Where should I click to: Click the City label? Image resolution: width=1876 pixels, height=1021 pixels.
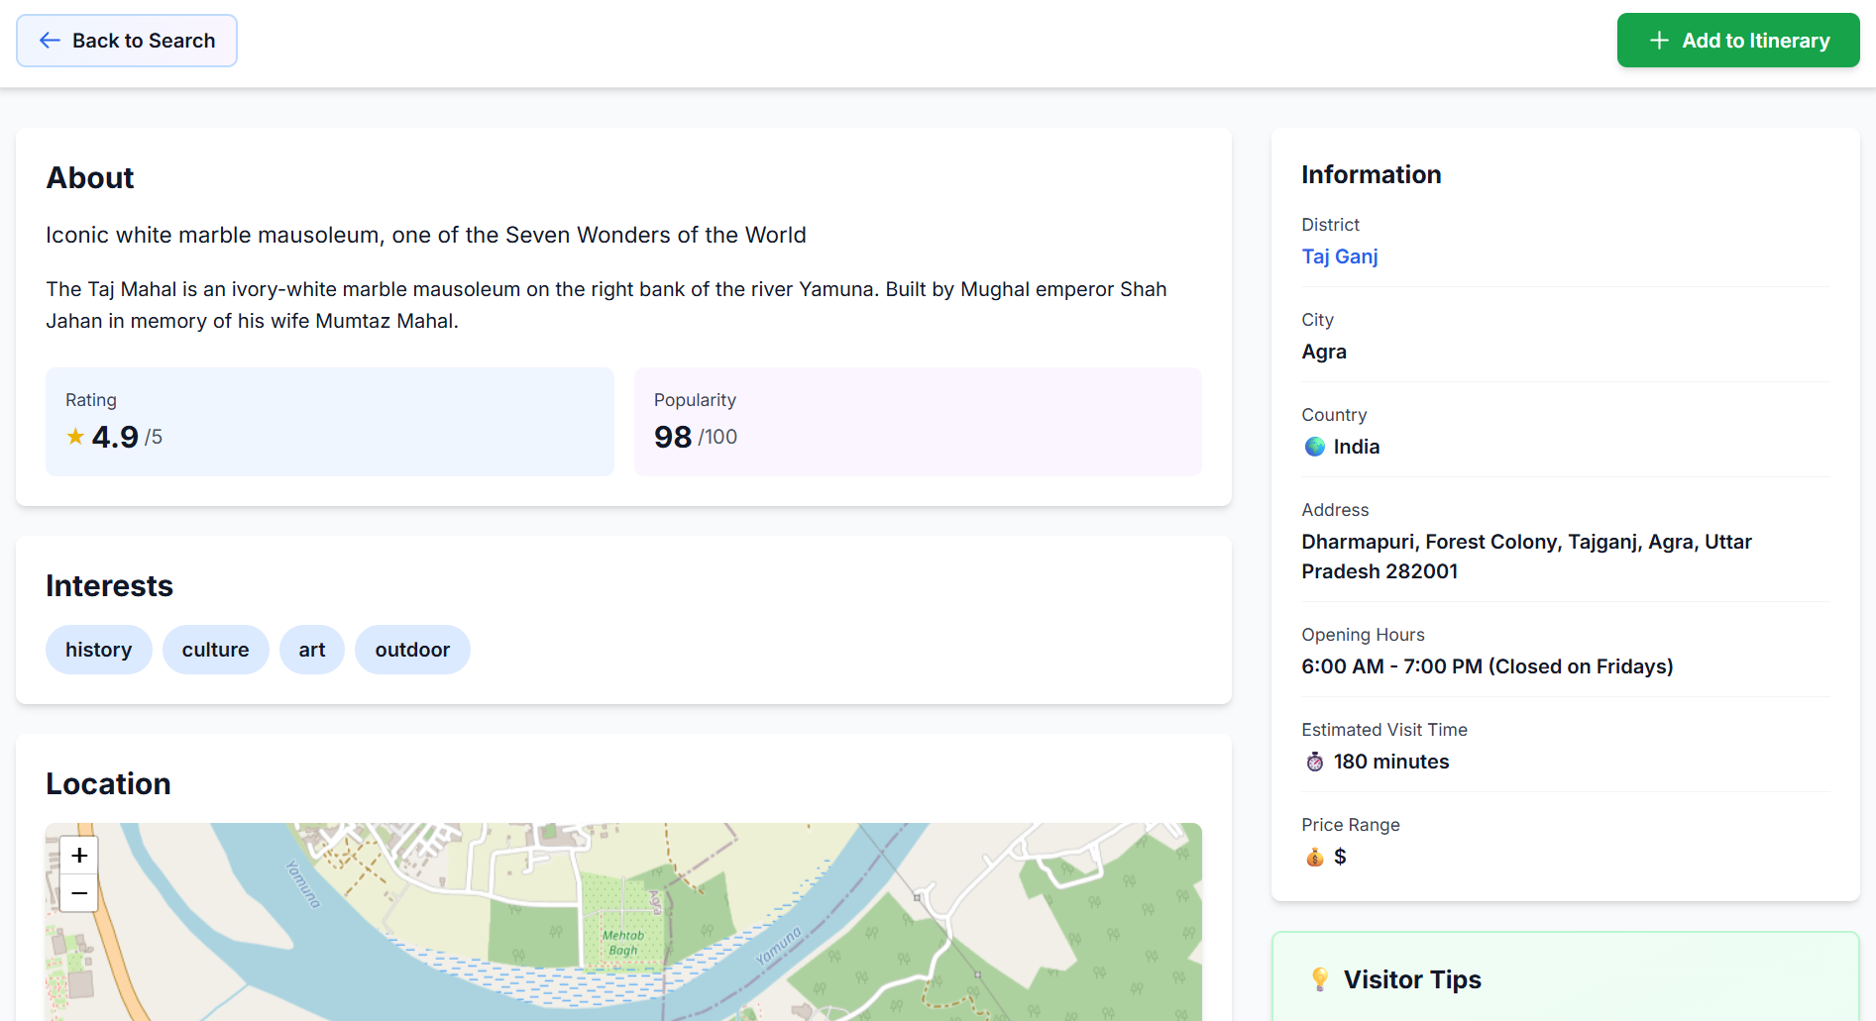pyautogui.click(x=1317, y=320)
